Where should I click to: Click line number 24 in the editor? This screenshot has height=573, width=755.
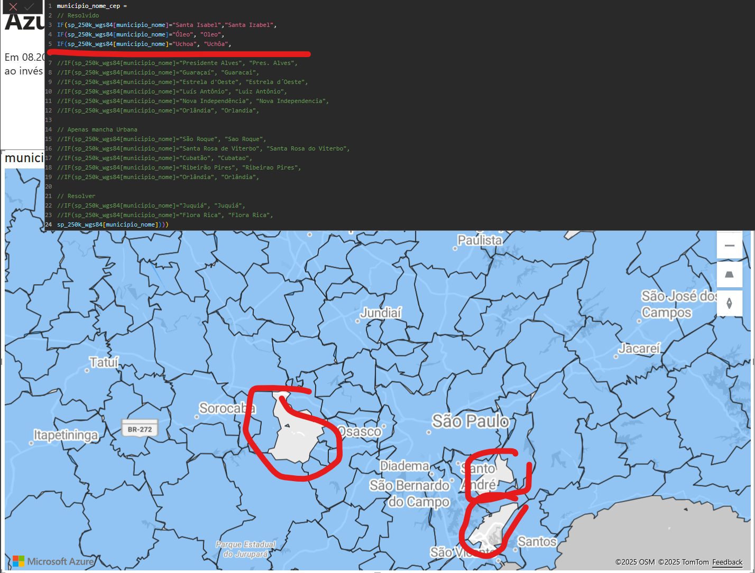[48, 224]
